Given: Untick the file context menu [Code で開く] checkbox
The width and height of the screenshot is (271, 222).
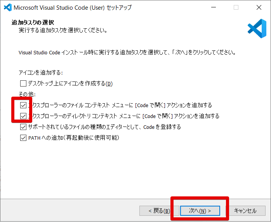Looking at the screenshot, I should [x=23, y=105].
